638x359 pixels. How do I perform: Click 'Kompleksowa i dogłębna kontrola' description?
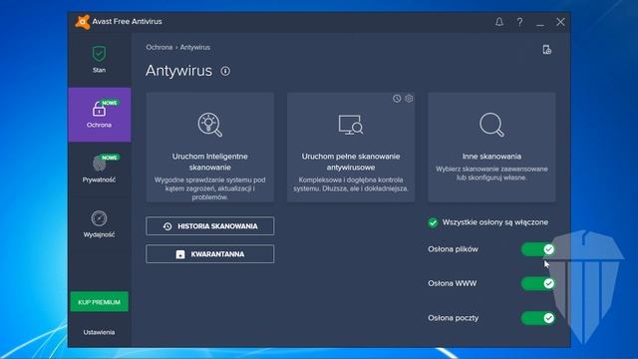[351, 184]
